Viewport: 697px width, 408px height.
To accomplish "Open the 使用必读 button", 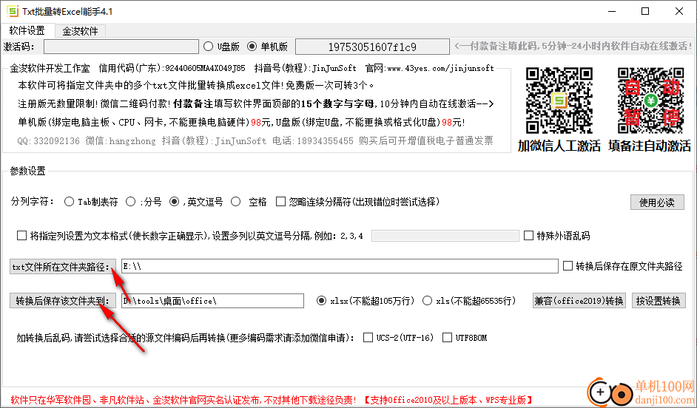I will (657, 203).
